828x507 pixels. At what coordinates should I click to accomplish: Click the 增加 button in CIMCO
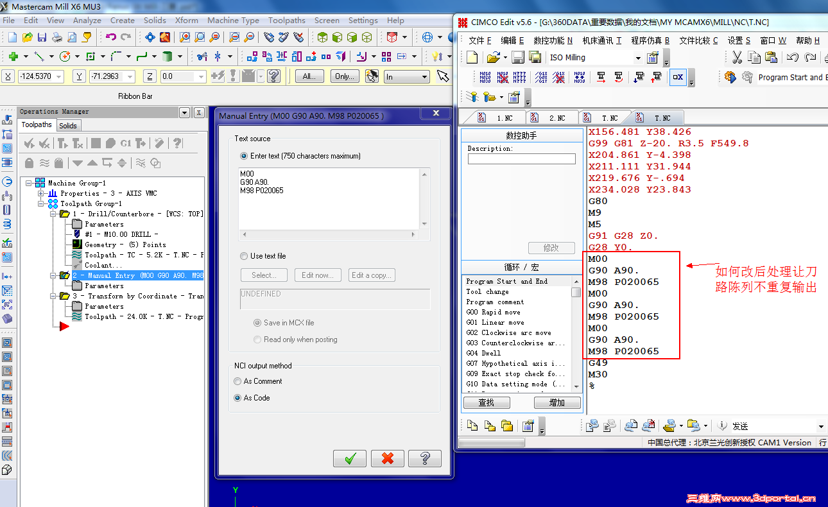point(557,402)
